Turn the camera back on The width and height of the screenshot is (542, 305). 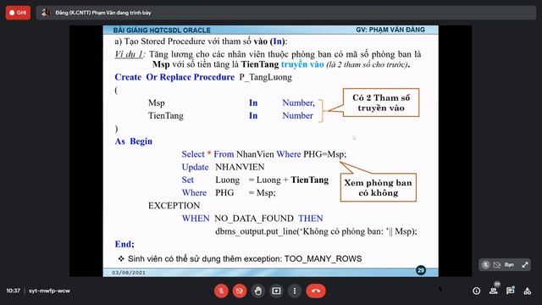coord(240,291)
